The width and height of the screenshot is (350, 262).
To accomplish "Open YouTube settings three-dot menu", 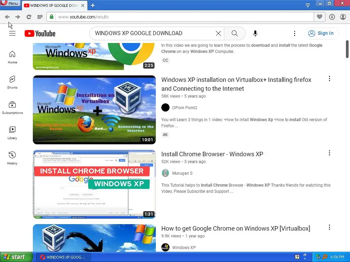I will [294, 33].
